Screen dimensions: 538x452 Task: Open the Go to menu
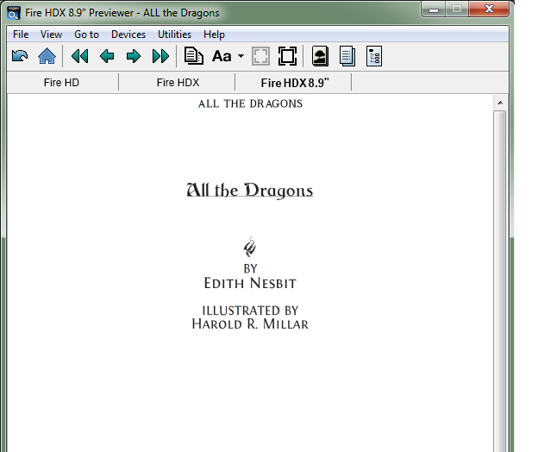86,35
